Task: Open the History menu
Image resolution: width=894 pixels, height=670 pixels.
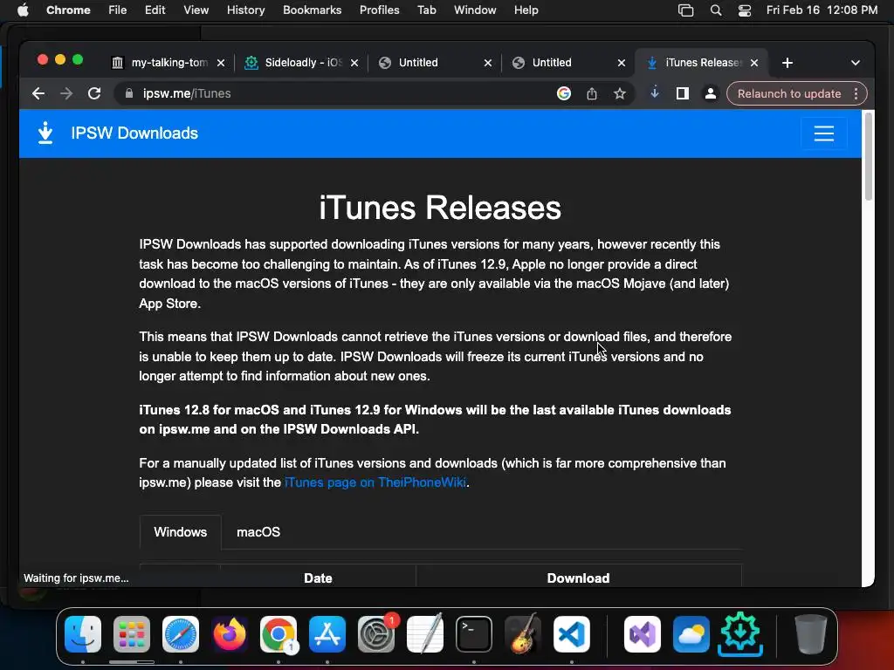Action: pyautogui.click(x=245, y=10)
